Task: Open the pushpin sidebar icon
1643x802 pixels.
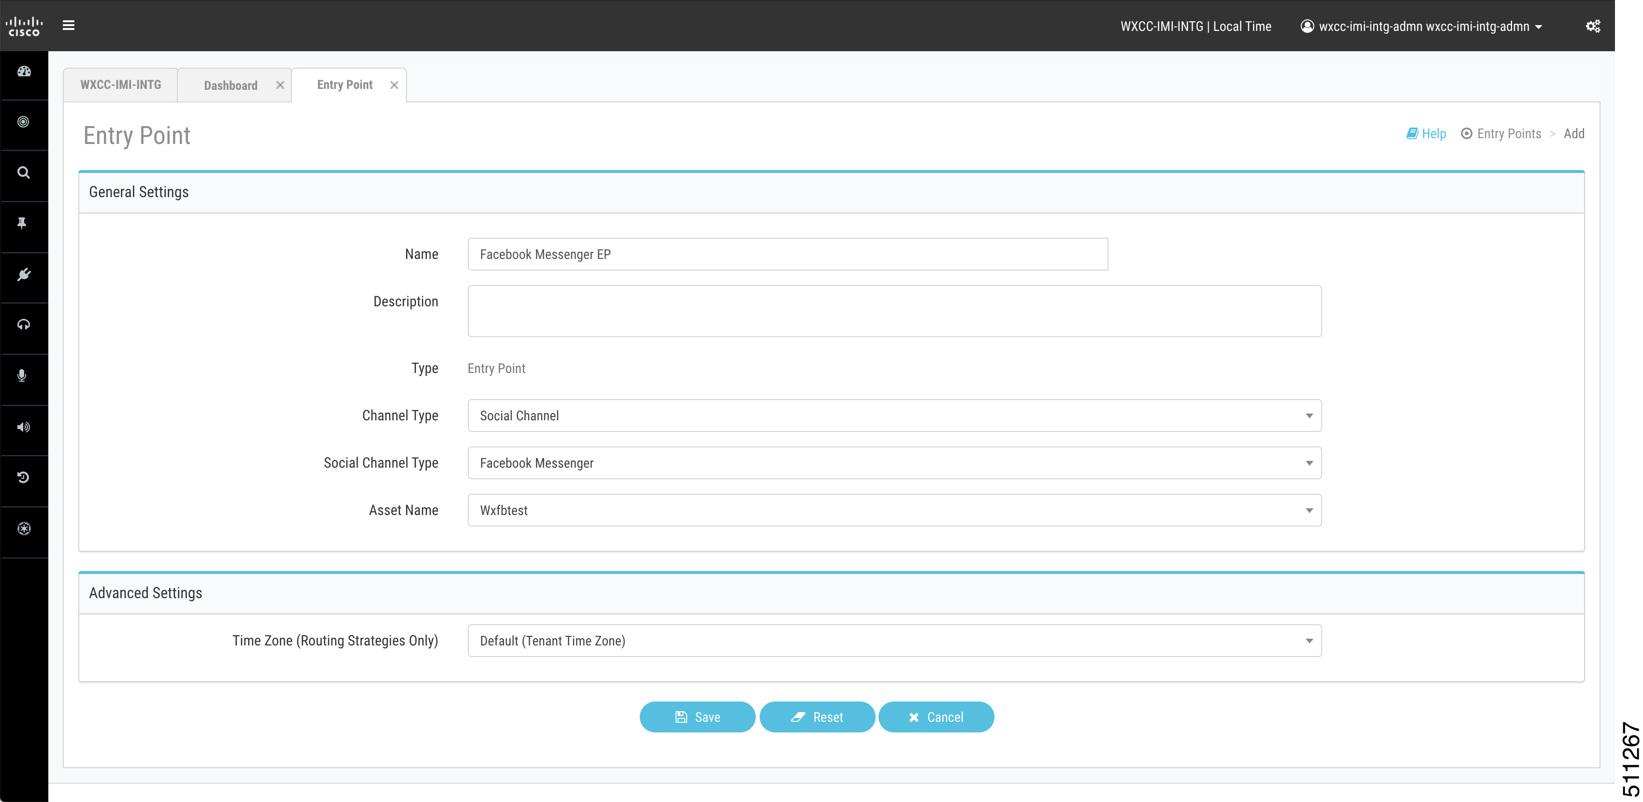Action: tap(22, 223)
